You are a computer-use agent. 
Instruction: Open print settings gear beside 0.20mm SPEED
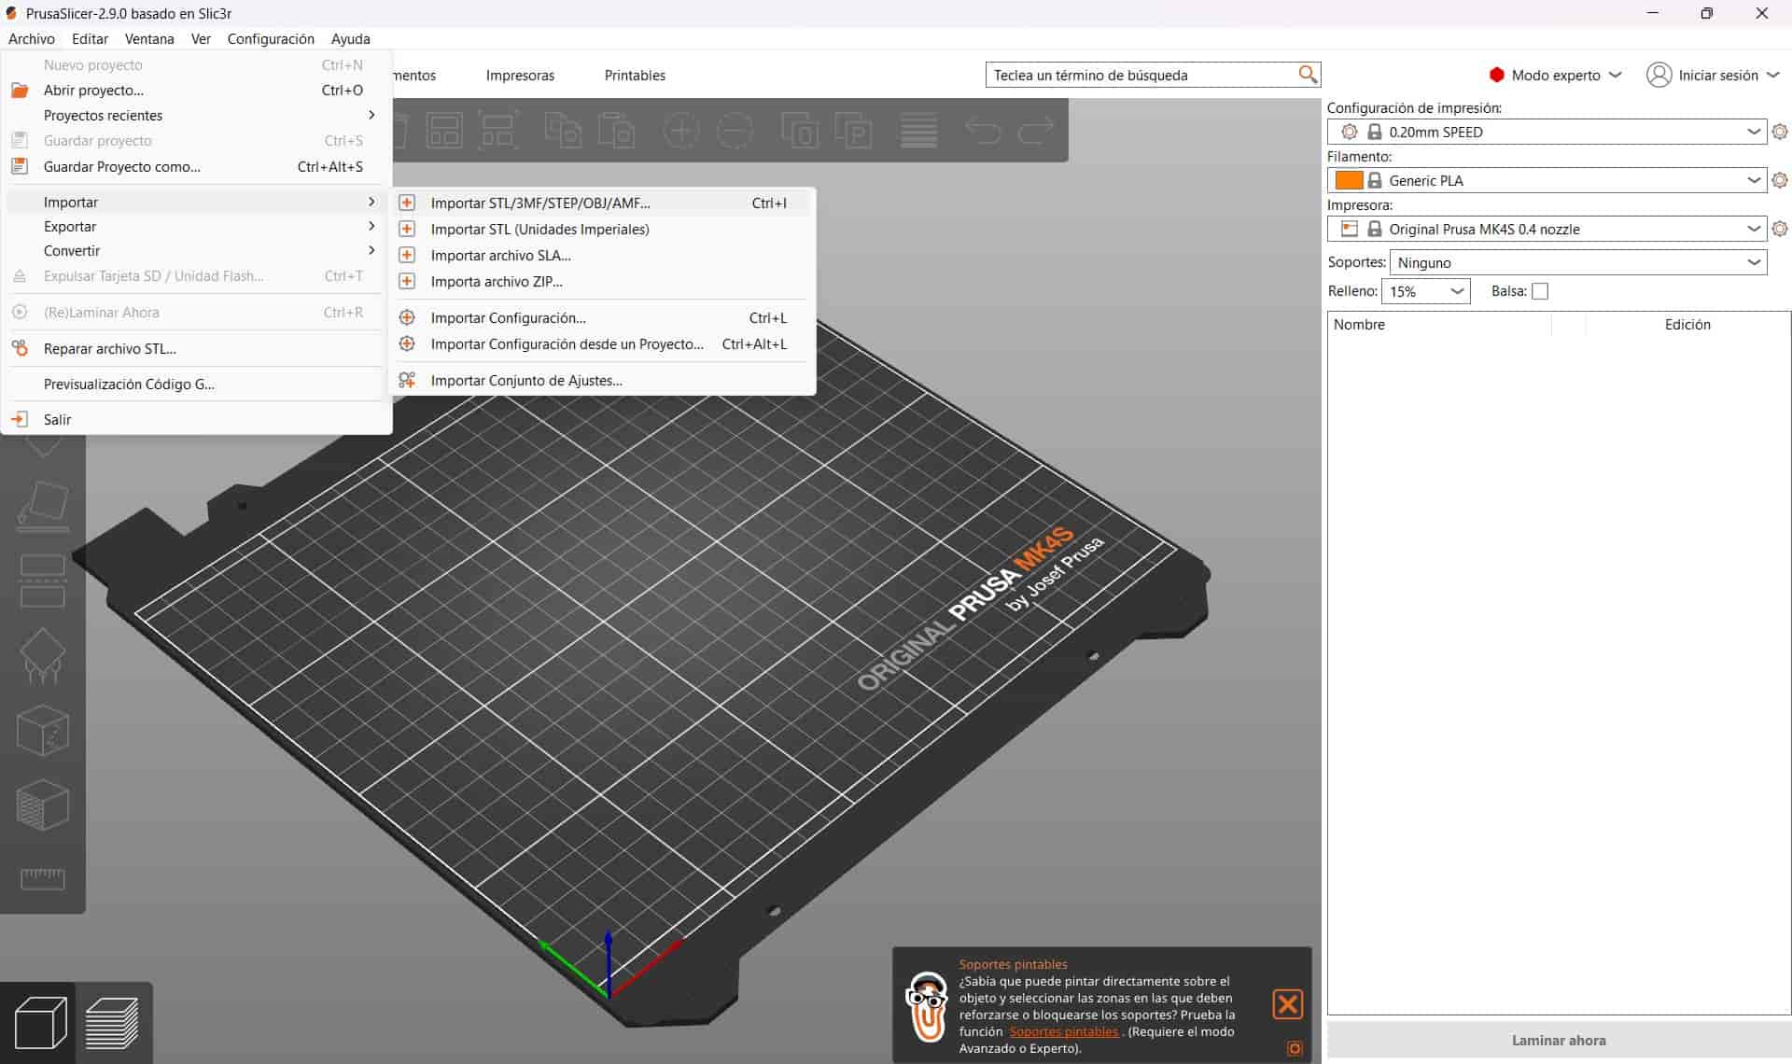coord(1780,132)
